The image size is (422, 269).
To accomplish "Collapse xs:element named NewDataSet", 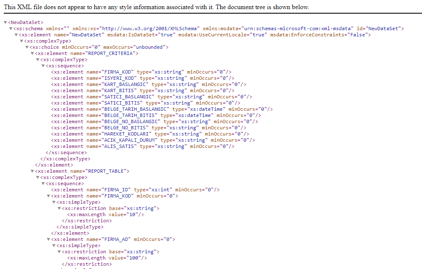I will point(16,35).
